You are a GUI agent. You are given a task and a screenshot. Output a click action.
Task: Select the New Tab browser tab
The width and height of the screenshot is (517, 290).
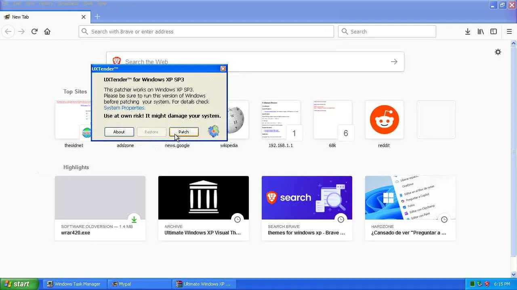point(44,17)
